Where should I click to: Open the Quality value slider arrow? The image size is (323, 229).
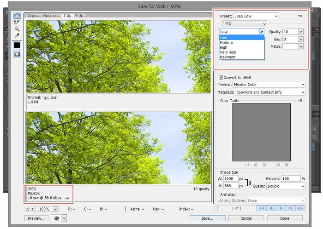click(x=300, y=32)
